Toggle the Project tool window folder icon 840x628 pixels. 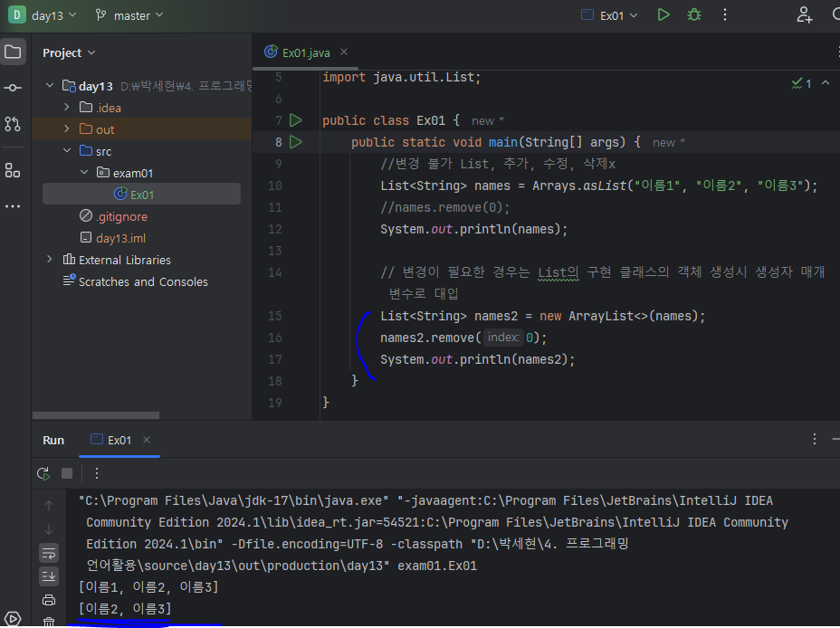[x=13, y=52]
